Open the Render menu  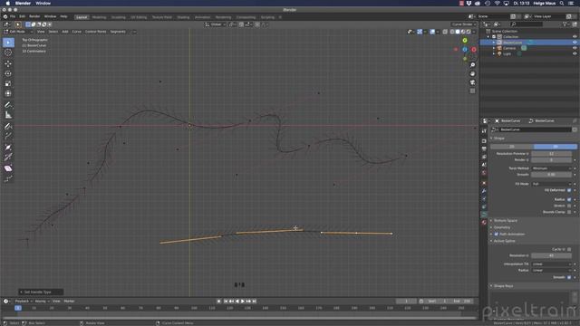click(34, 16)
